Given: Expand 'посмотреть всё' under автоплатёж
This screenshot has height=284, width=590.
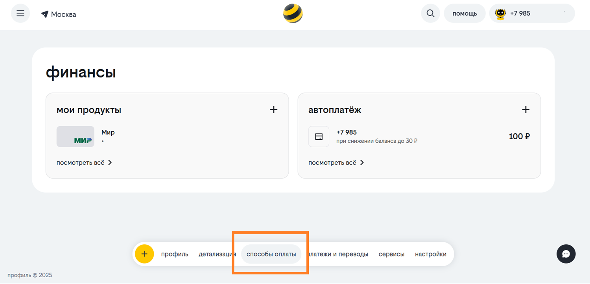Looking at the screenshot, I should pos(336,162).
